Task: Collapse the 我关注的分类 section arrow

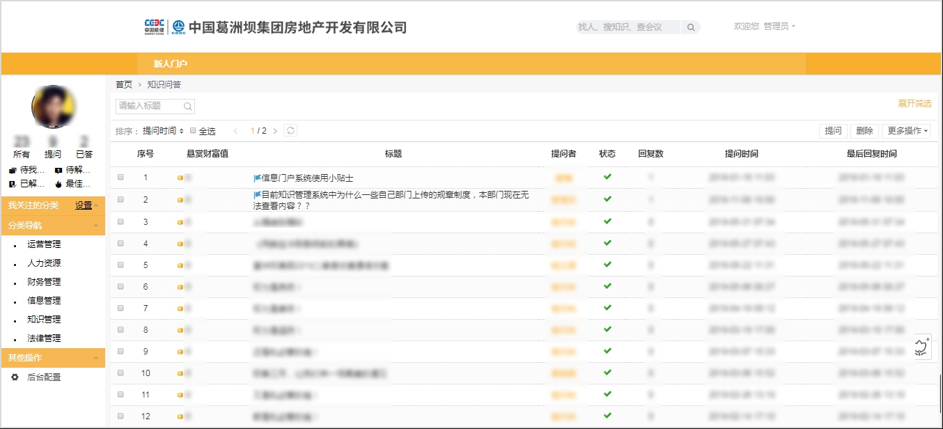Action: (x=96, y=205)
